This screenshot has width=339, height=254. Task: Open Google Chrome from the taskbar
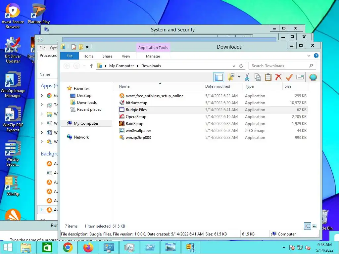68,247
